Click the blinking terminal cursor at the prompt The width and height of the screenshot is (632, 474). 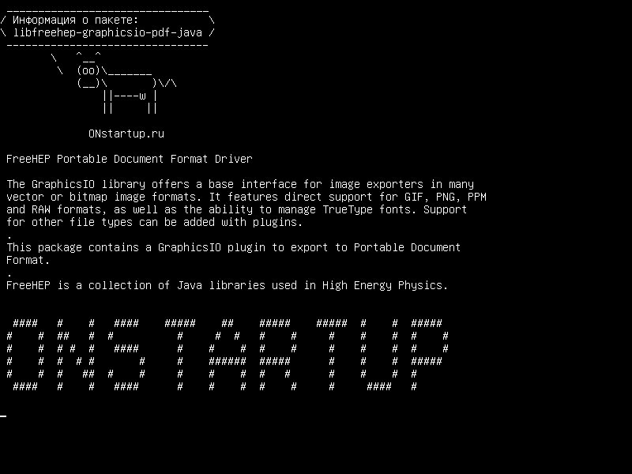(3, 416)
